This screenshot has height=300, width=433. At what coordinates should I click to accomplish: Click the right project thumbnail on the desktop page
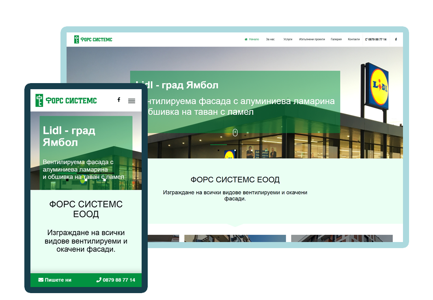tap(342, 238)
